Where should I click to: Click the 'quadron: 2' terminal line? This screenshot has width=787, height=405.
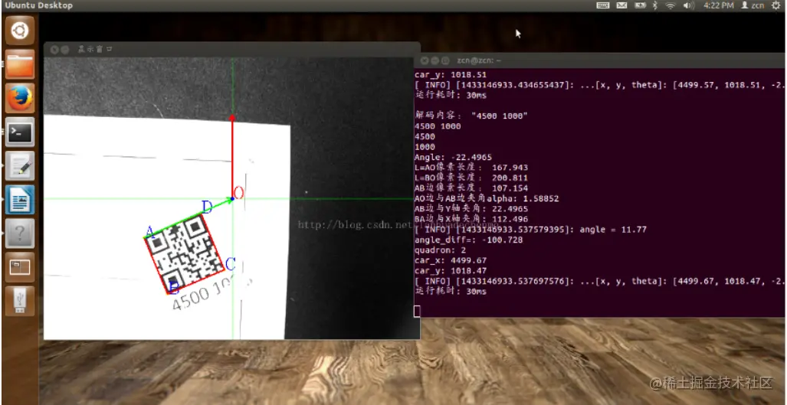(440, 250)
